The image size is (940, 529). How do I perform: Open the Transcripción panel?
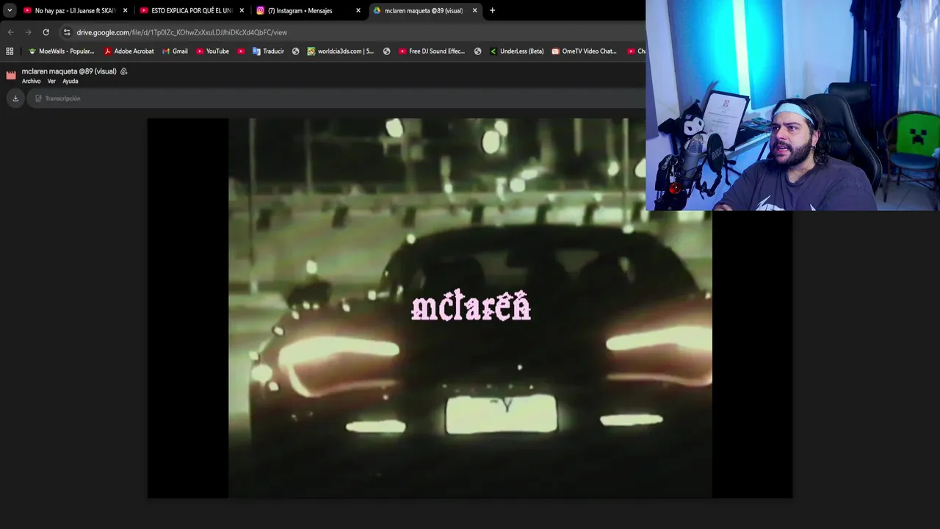(57, 98)
